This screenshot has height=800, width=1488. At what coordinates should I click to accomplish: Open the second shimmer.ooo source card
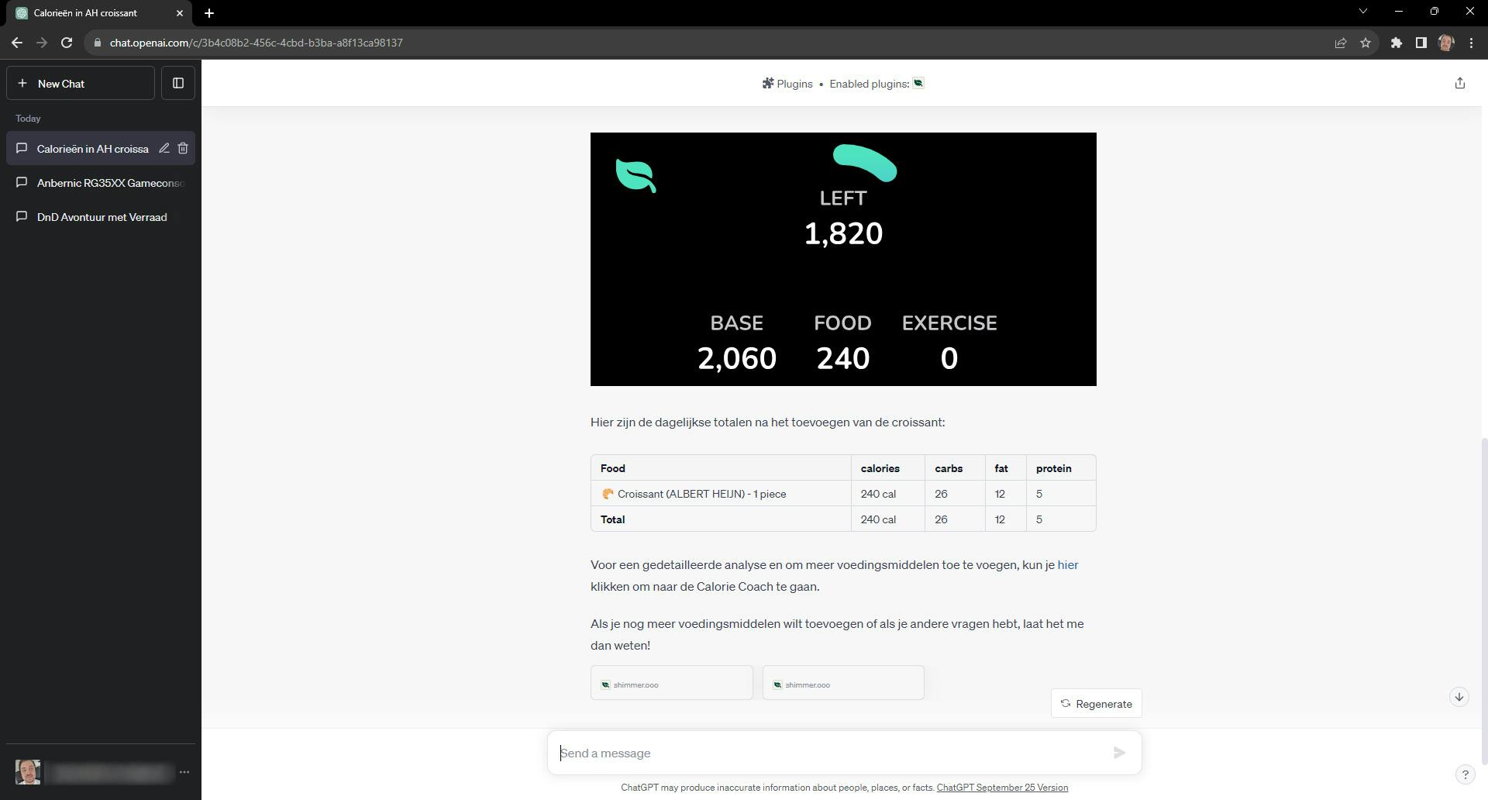click(x=843, y=683)
